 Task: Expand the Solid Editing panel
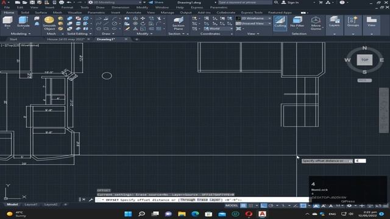point(79,34)
